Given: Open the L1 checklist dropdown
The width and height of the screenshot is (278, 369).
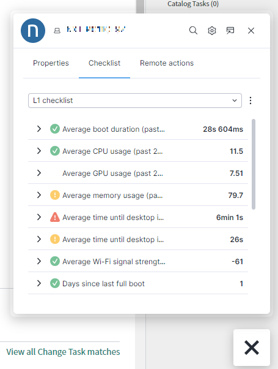Looking at the screenshot, I should point(135,101).
